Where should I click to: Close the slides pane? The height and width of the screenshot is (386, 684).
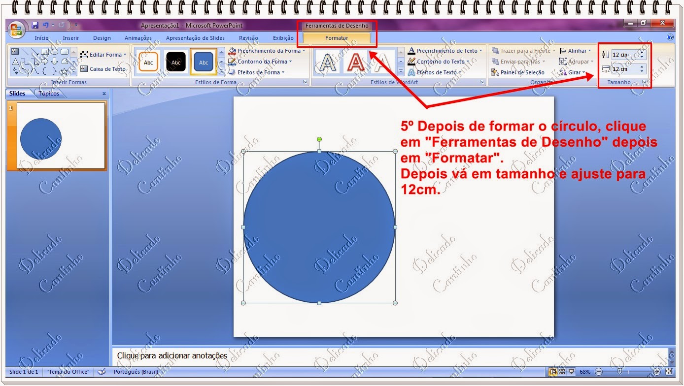click(104, 94)
